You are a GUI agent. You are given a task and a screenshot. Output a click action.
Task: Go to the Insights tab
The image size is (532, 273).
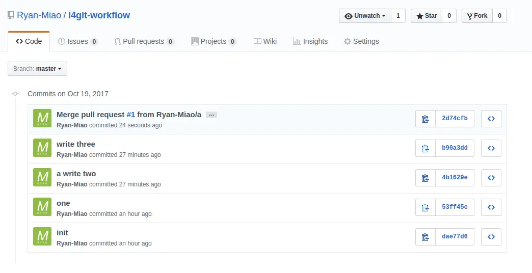click(x=310, y=41)
